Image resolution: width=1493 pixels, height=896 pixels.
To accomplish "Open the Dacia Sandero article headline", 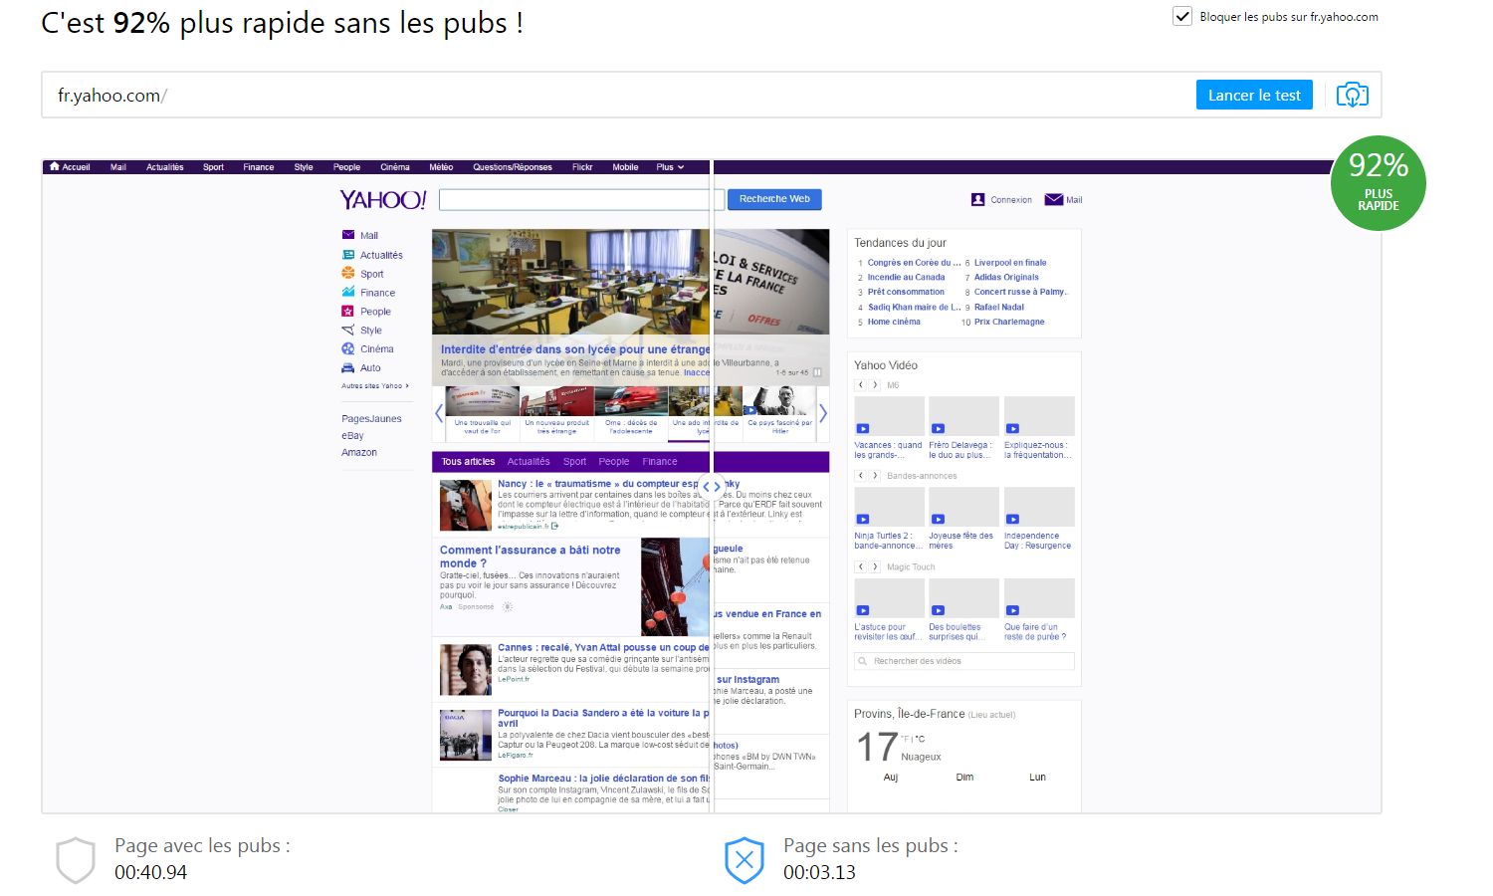I will (x=603, y=718).
